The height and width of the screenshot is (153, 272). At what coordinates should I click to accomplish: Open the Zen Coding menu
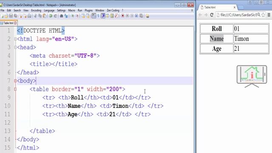(113, 10)
